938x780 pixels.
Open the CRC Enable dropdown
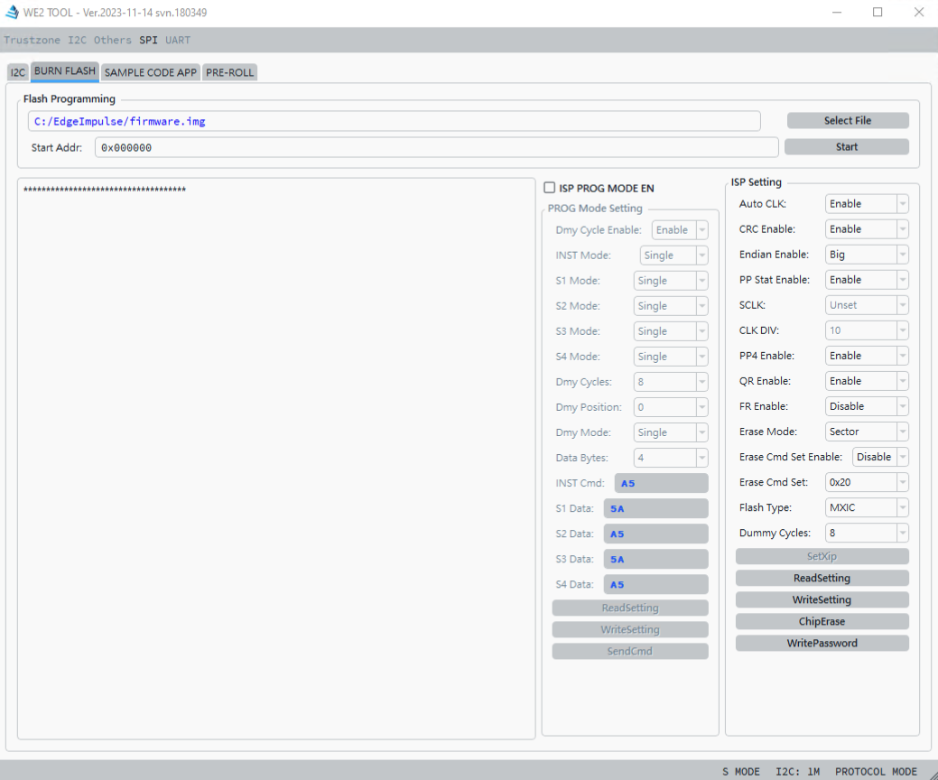pos(867,229)
